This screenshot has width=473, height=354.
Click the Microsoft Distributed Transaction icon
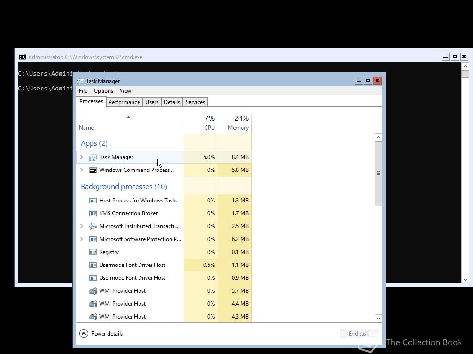point(92,226)
